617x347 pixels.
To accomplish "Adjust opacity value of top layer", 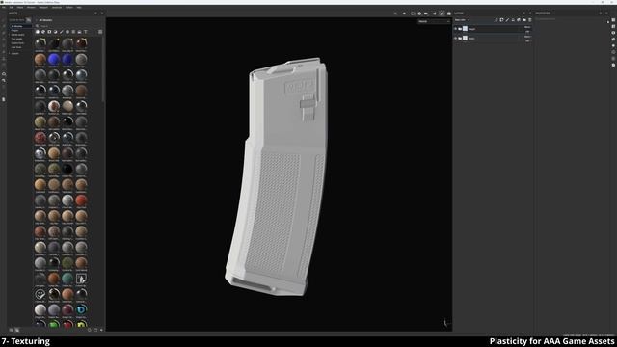I will 527,31.
